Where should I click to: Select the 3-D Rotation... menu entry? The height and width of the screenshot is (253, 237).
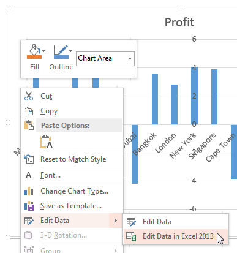[x=64, y=235]
